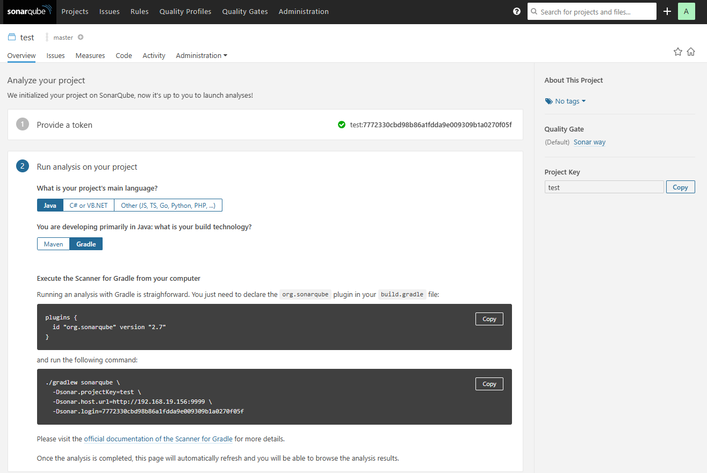The image size is (707, 473).
Task: Click the generated token text test:7772330c…
Action: pyautogui.click(x=431, y=125)
